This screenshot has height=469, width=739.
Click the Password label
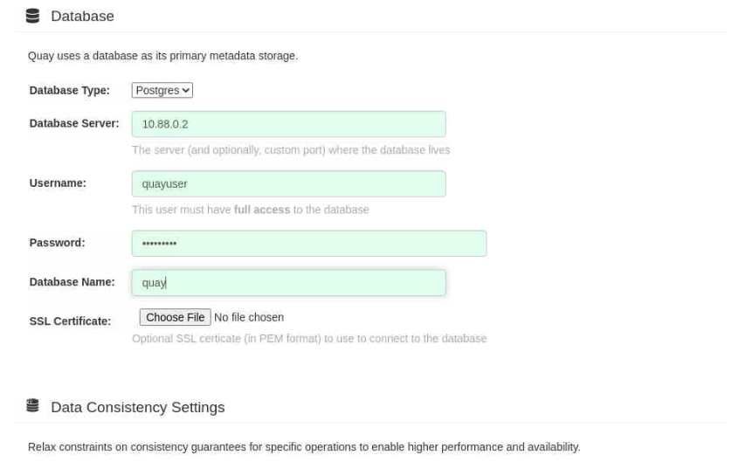tap(57, 243)
